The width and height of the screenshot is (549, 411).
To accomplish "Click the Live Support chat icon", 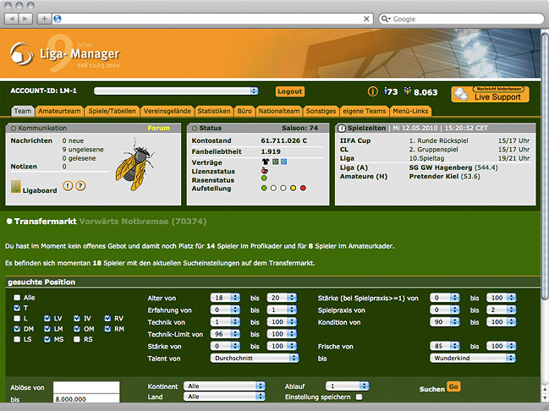I will point(461,95).
